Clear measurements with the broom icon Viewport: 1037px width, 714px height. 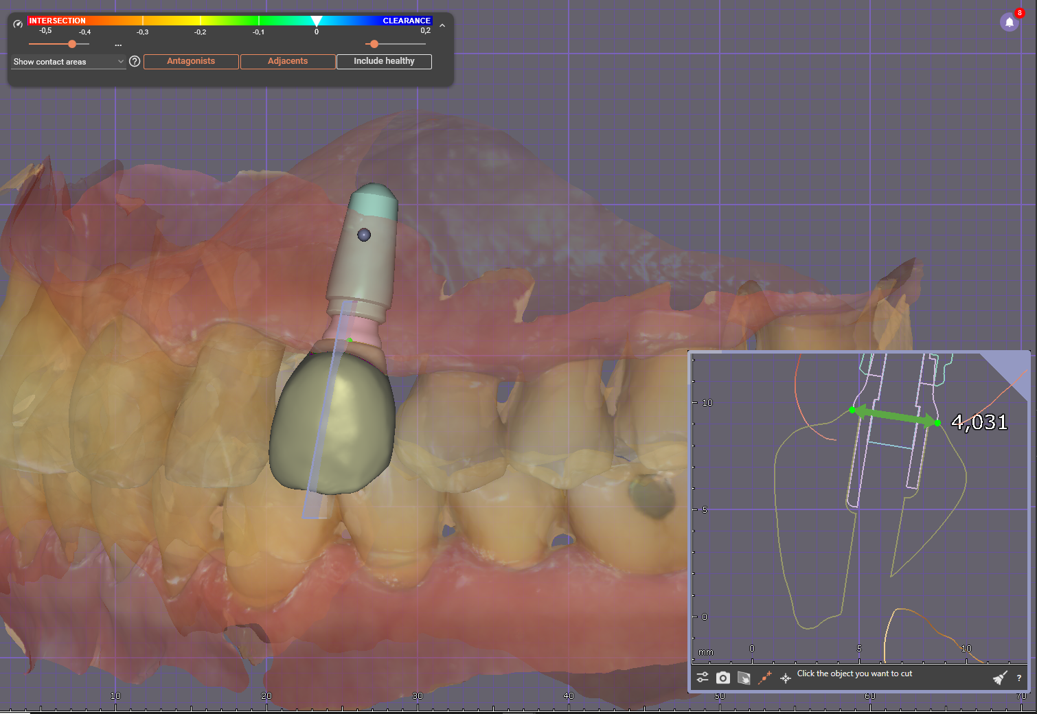[x=1000, y=678]
